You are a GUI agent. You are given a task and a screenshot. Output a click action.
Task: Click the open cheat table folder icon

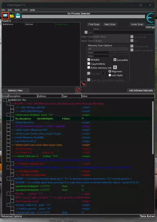(12, 16)
